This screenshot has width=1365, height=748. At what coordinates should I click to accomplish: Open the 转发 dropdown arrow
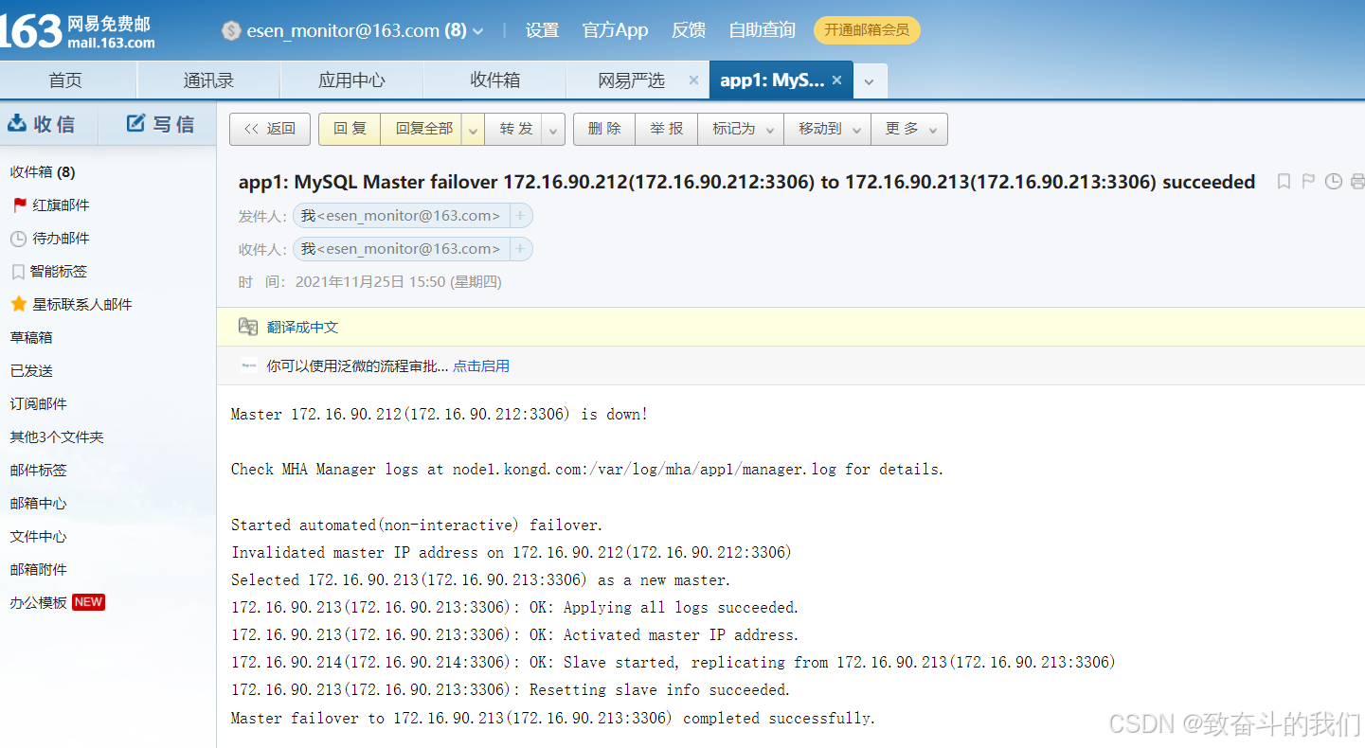(x=553, y=129)
